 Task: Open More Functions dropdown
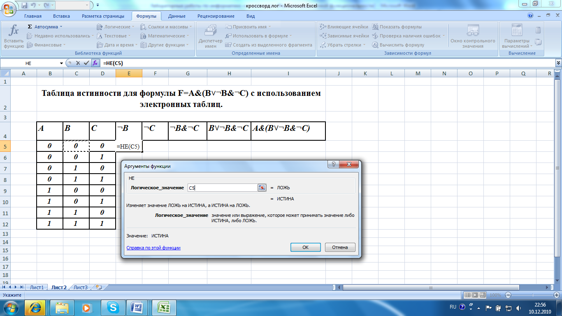pos(165,45)
